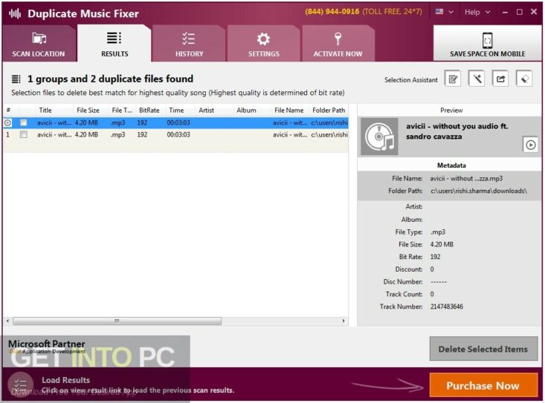Screen dimensions: 545x403
Task: Open the Settings tab
Action: click(263, 44)
